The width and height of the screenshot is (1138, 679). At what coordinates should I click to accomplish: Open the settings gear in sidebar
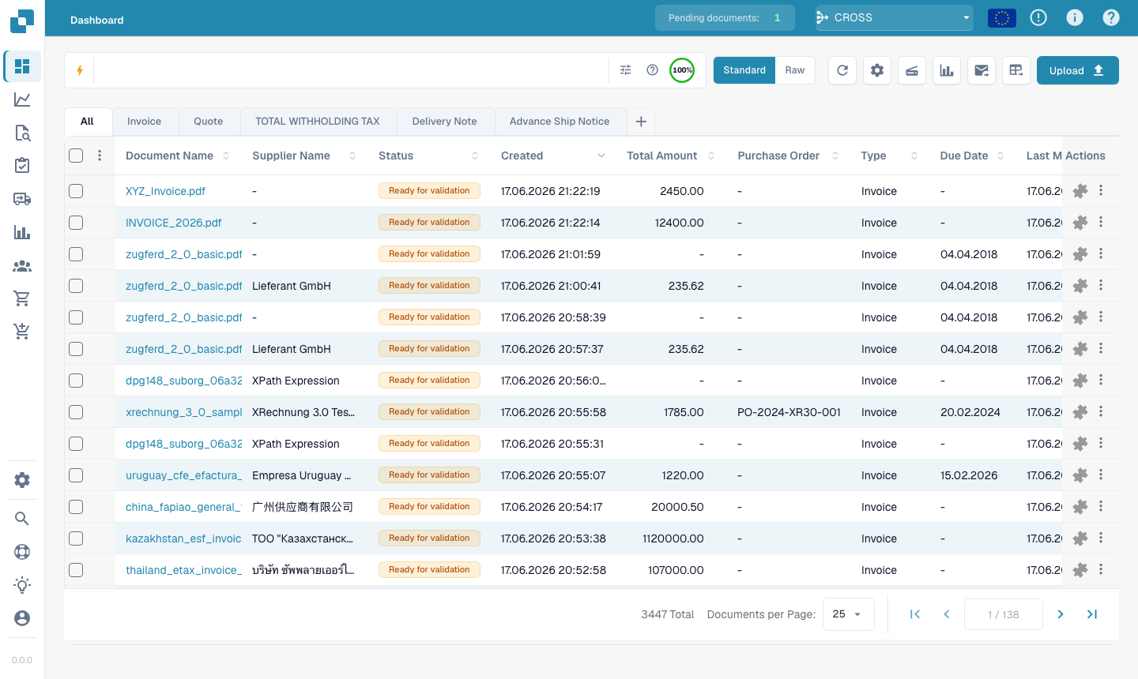point(22,480)
